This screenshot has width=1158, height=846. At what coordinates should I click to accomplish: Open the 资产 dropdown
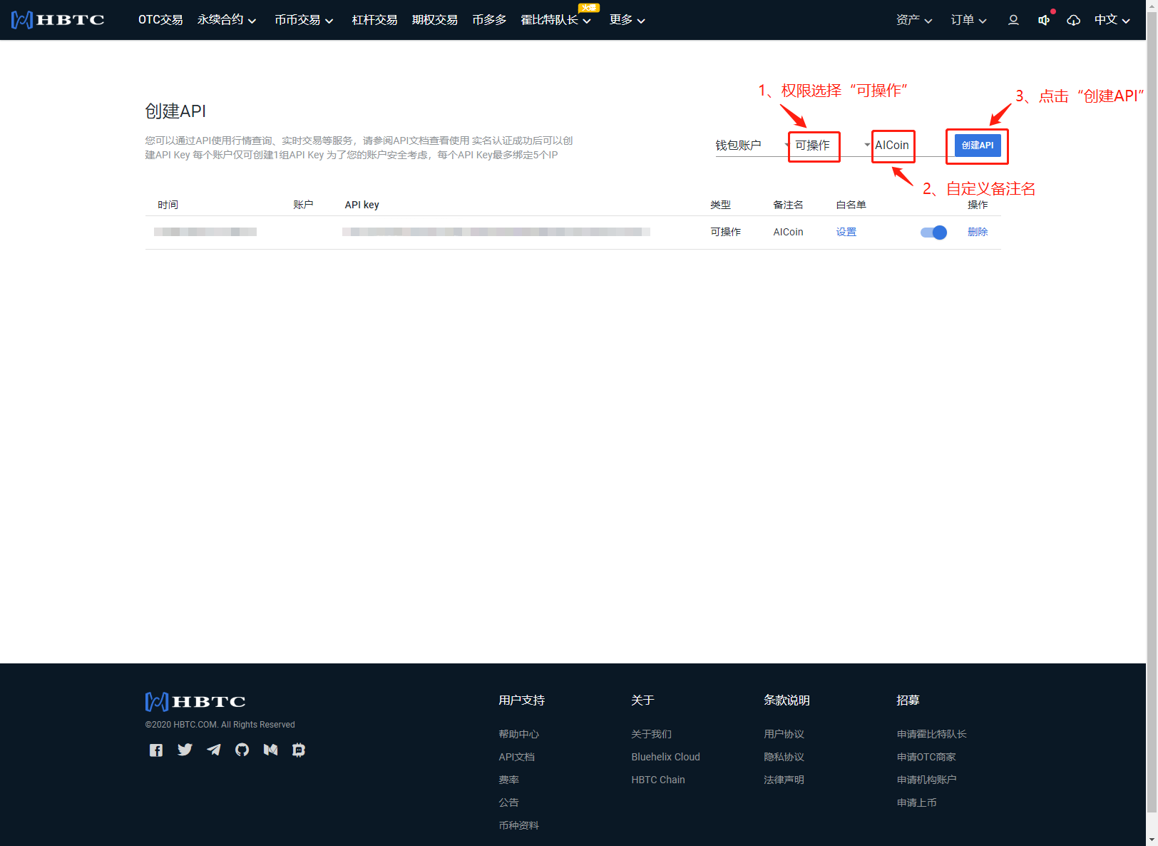click(x=914, y=20)
